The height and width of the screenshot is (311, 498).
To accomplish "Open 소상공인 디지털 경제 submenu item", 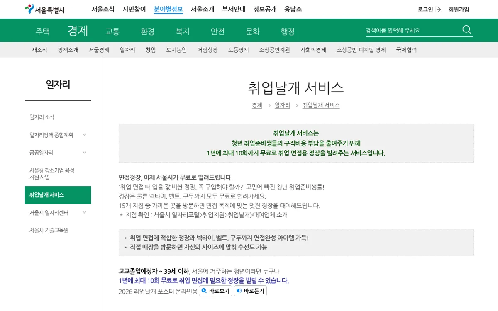I will pyautogui.click(x=361, y=50).
